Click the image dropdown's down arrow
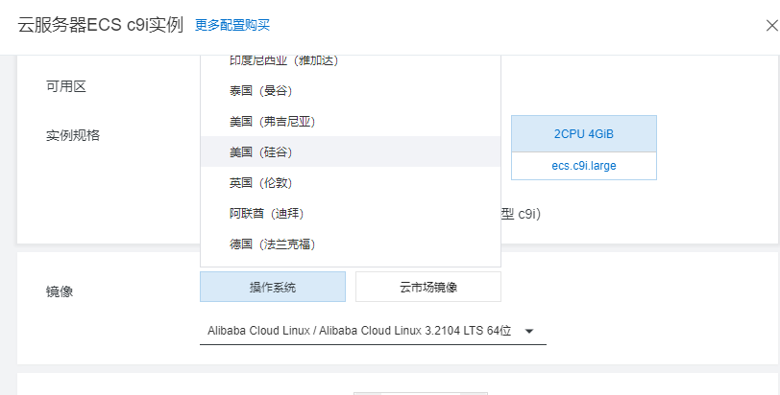 click(529, 331)
